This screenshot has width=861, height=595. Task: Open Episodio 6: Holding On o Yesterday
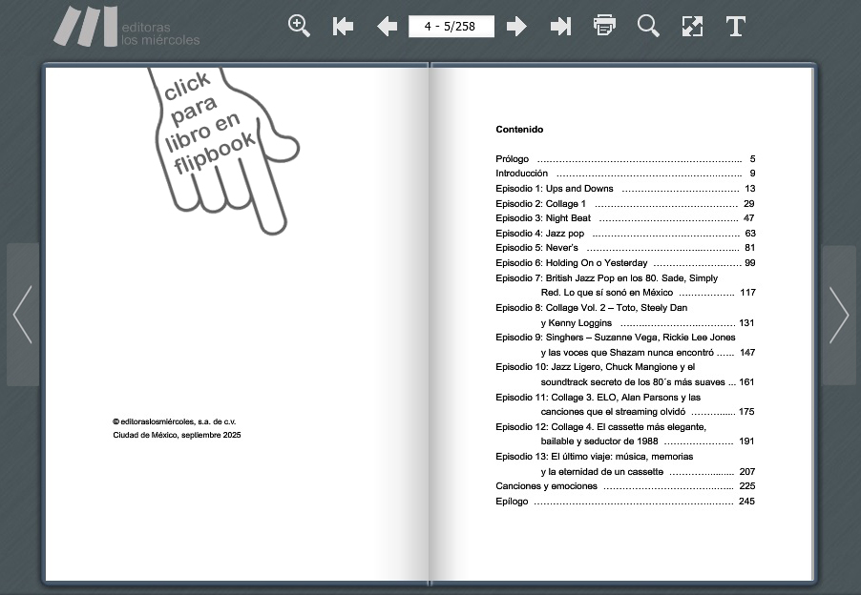[x=571, y=262]
